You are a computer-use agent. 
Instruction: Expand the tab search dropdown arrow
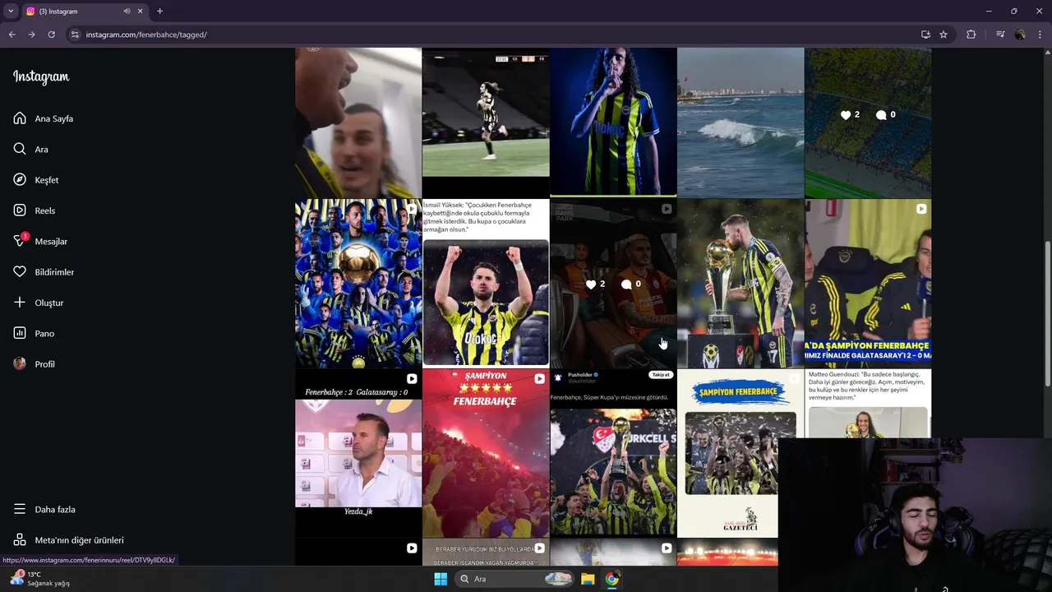click(11, 12)
